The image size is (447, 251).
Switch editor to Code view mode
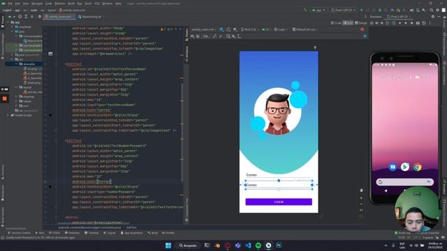click(336, 23)
